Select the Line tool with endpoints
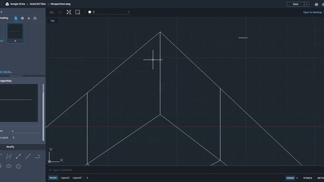Image resolution: width=324 pixels, height=182 pixels. 18,157
